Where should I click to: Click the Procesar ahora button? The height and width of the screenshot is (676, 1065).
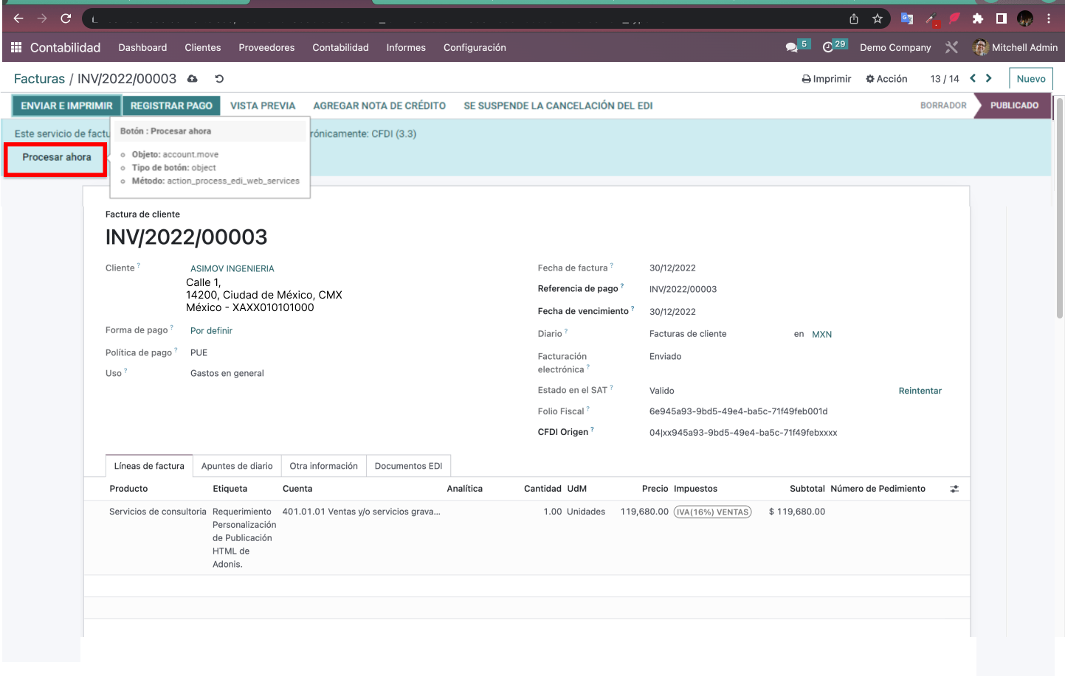pyautogui.click(x=56, y=158)
